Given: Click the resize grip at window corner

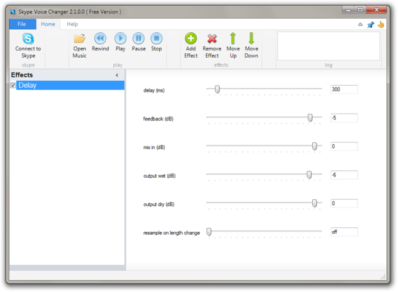Looking at the screenshot, I should [x=383, y=277].
